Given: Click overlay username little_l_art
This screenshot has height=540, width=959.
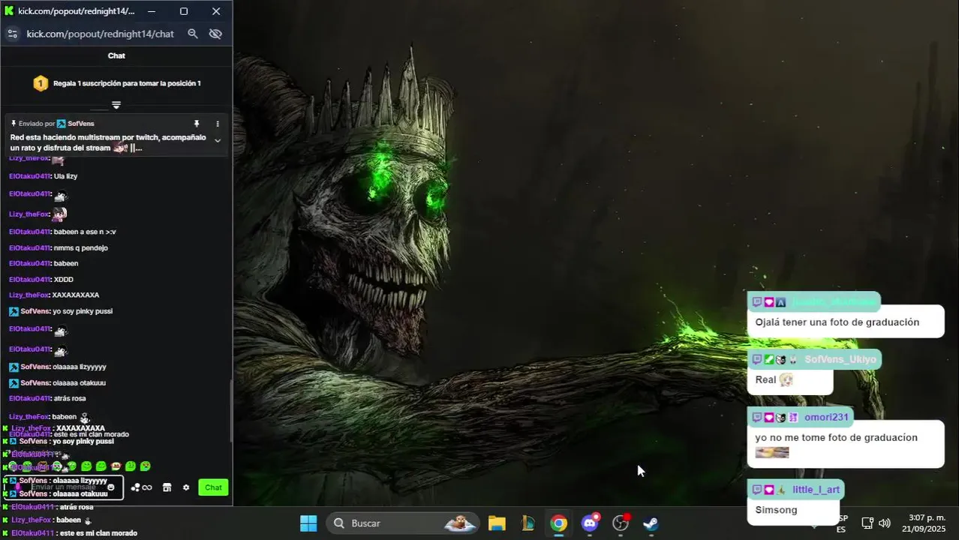Looking at the screenshot, I should (x=816, y=490).
